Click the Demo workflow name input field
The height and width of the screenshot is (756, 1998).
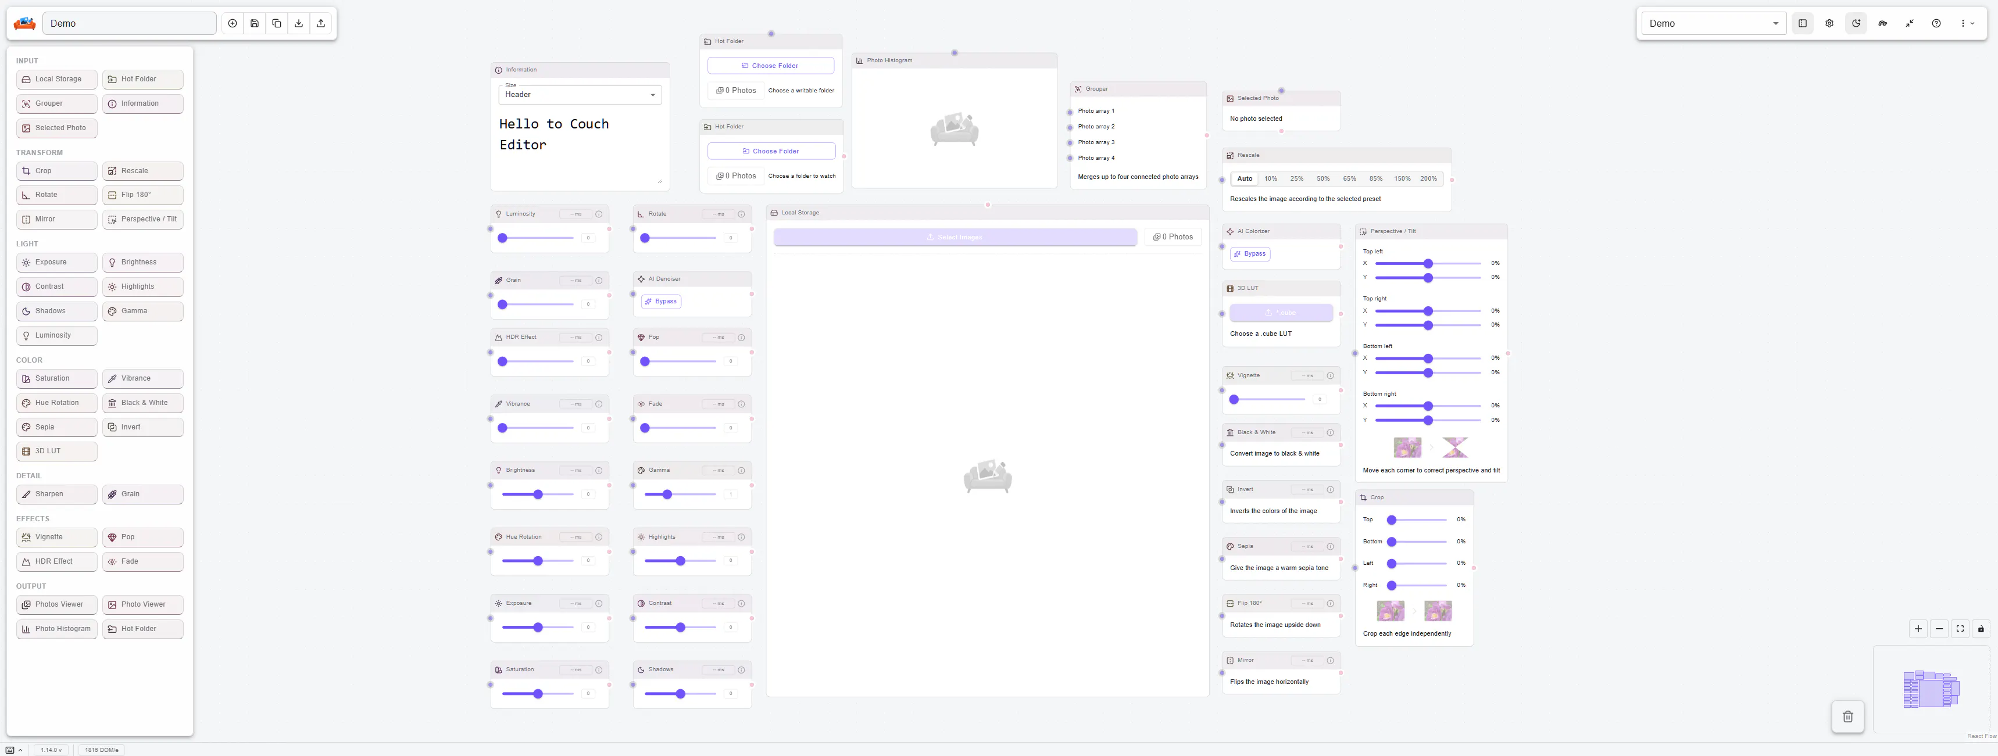[130, 23]
